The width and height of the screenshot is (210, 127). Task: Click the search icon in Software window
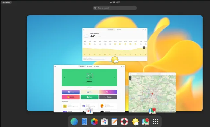click(x=55, y=66)
